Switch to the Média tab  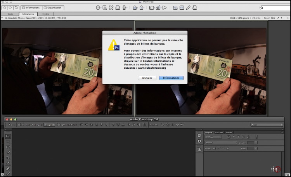pos(46,14)
